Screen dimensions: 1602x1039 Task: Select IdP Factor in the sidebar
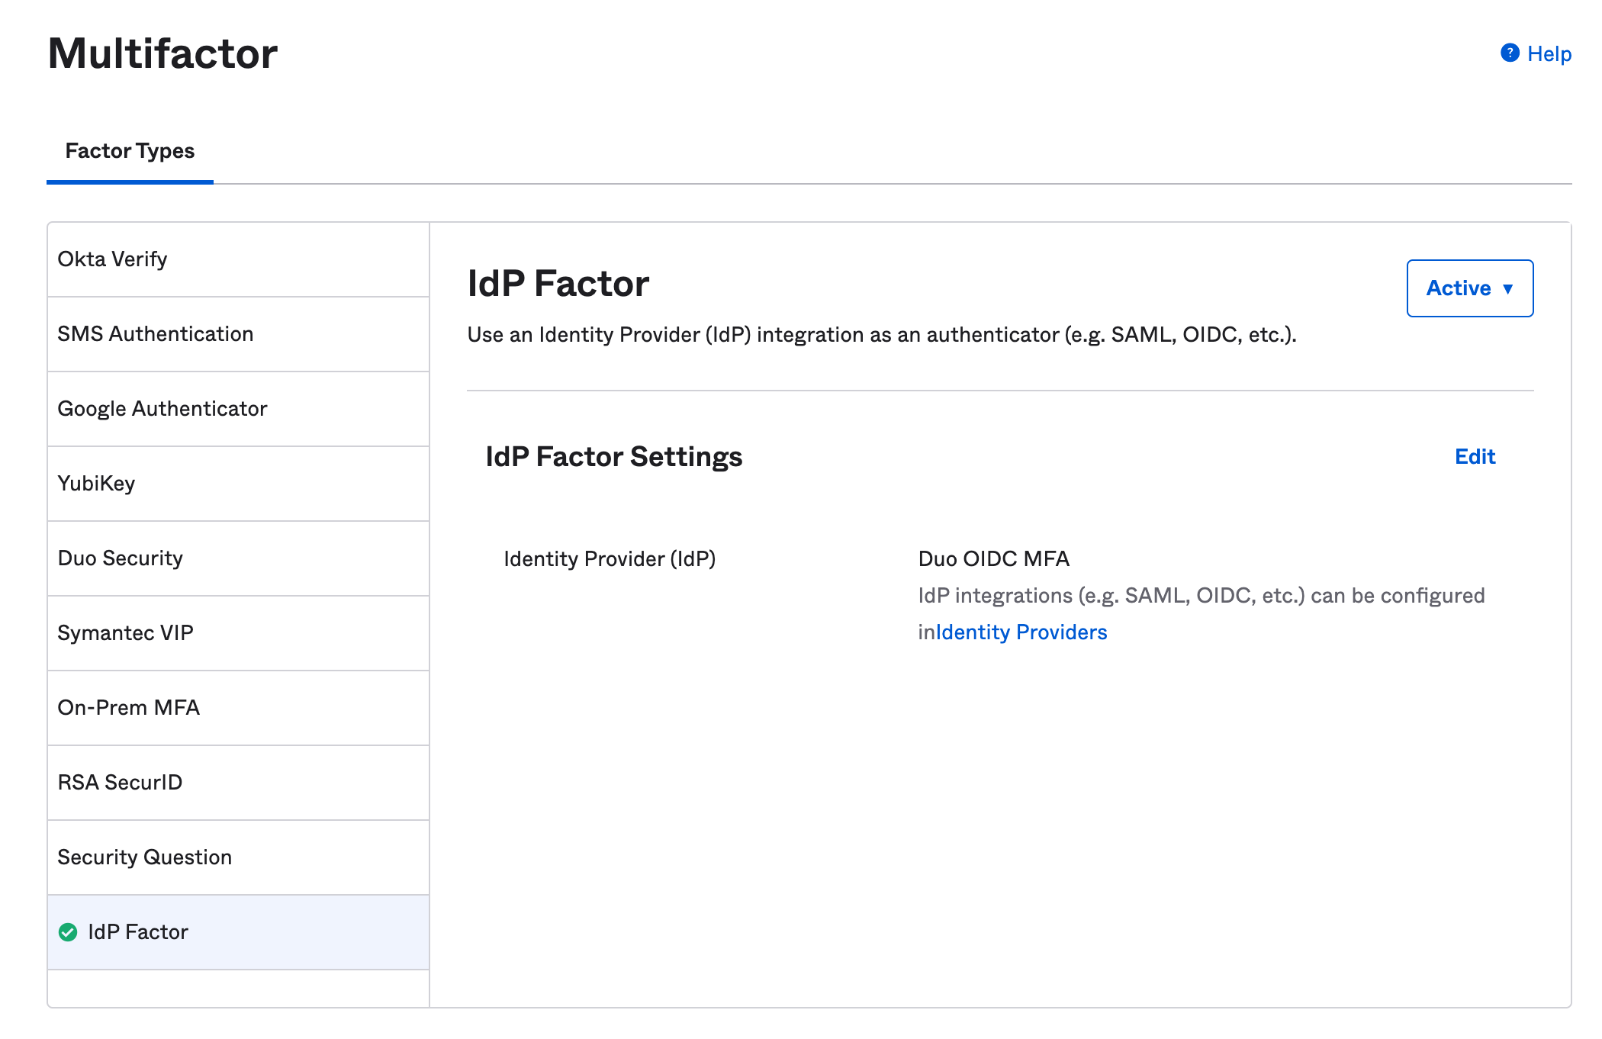point(137,931)
